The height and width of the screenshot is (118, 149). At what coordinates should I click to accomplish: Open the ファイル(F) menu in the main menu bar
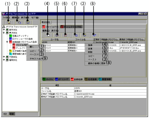point(6,17)
